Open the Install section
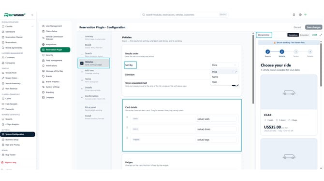The height and width of the screenshot is (181, 324). [x=94, y=117]
